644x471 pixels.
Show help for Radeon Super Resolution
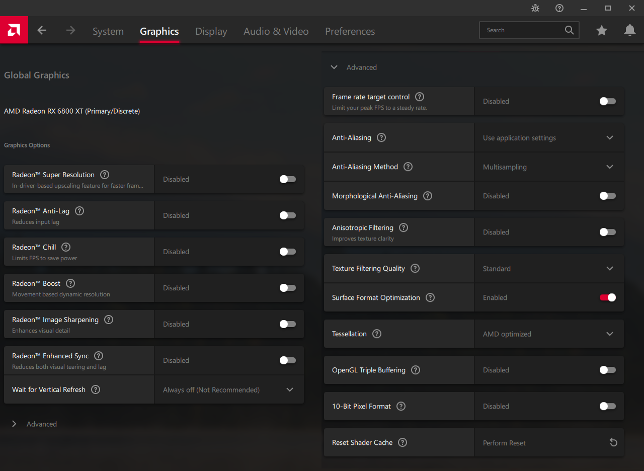[105, 175]
